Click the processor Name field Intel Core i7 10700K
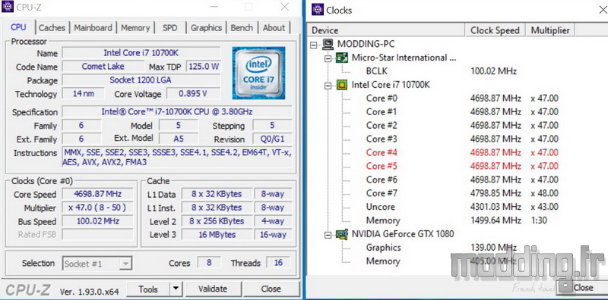Image resolution: width=608 pixels, height=300 pixels. [141, 52]
